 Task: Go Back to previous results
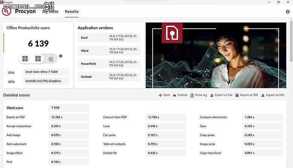coord(167,95)
